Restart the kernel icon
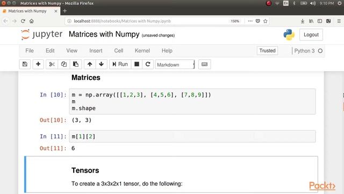This screenshot has height=194, width=344. tap(148, 64)
